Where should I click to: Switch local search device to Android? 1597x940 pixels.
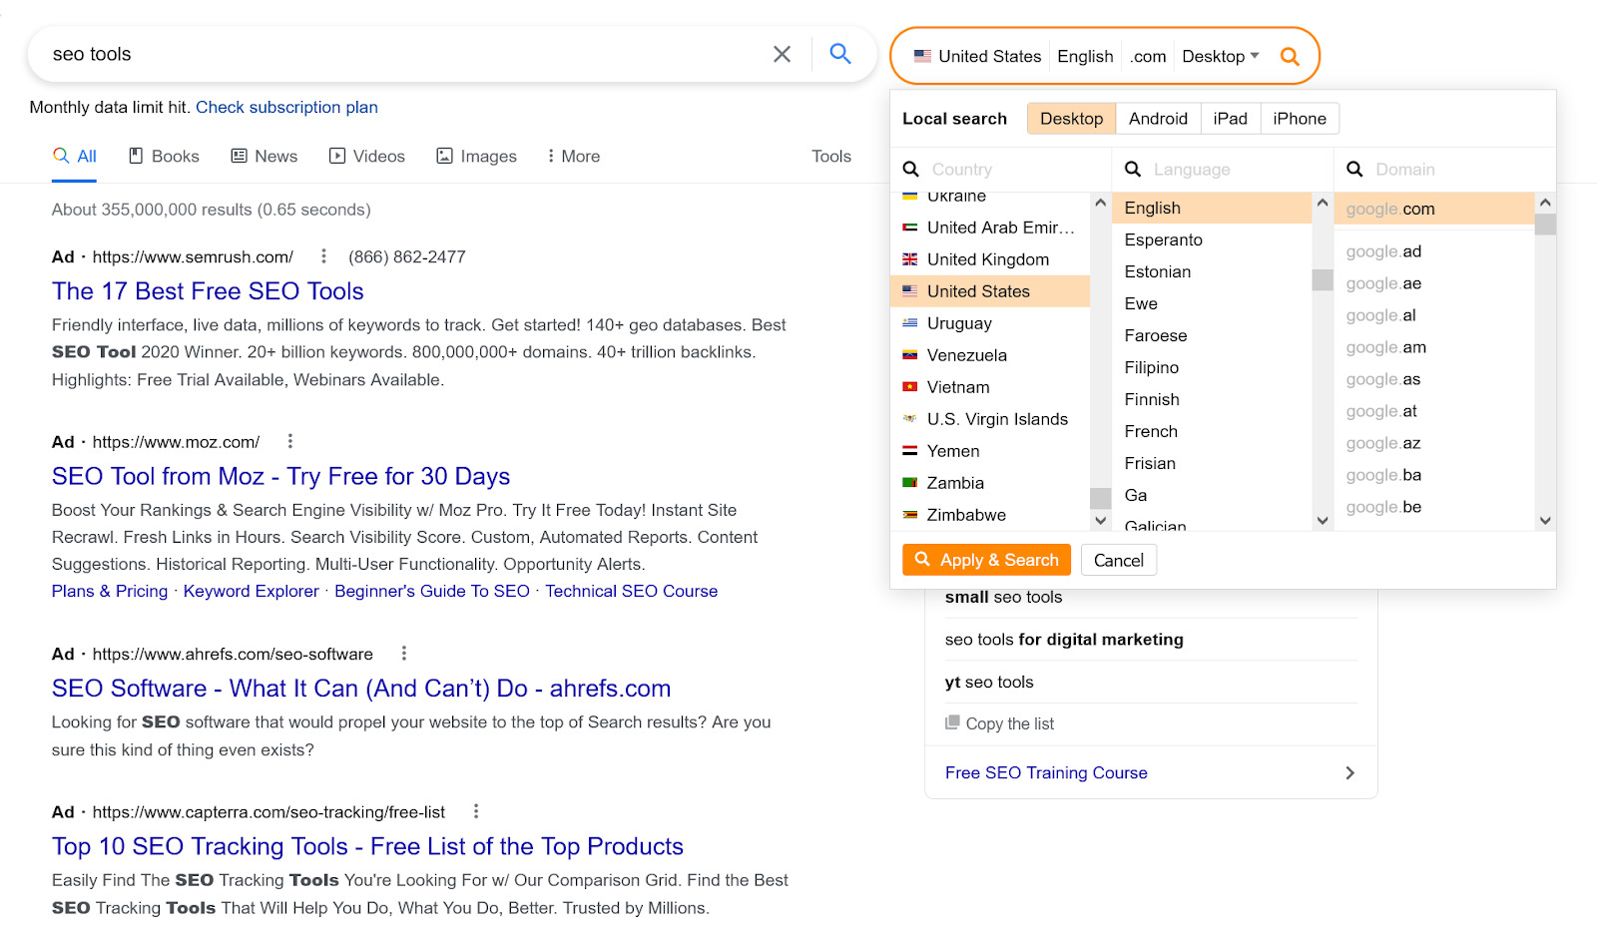1158,118
